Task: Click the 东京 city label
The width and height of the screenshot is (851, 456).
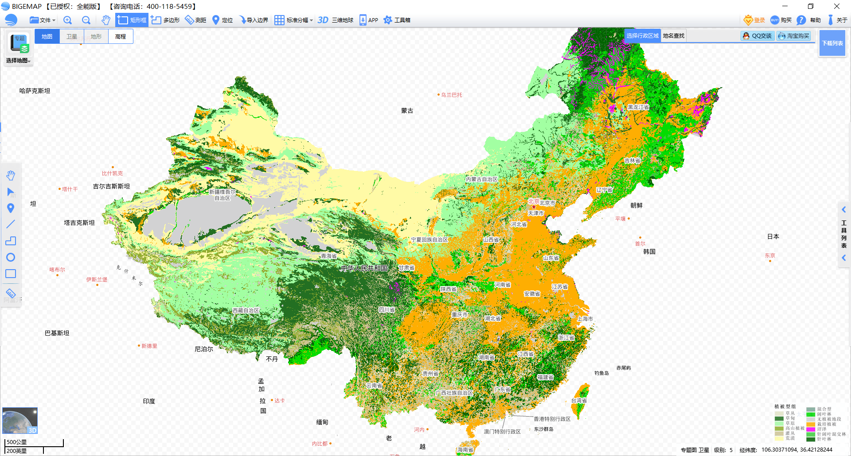Action: (x=770, y=255)
